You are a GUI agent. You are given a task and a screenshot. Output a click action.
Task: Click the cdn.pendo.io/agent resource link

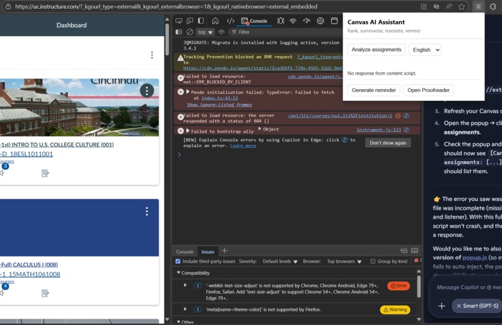click(315, 77)
